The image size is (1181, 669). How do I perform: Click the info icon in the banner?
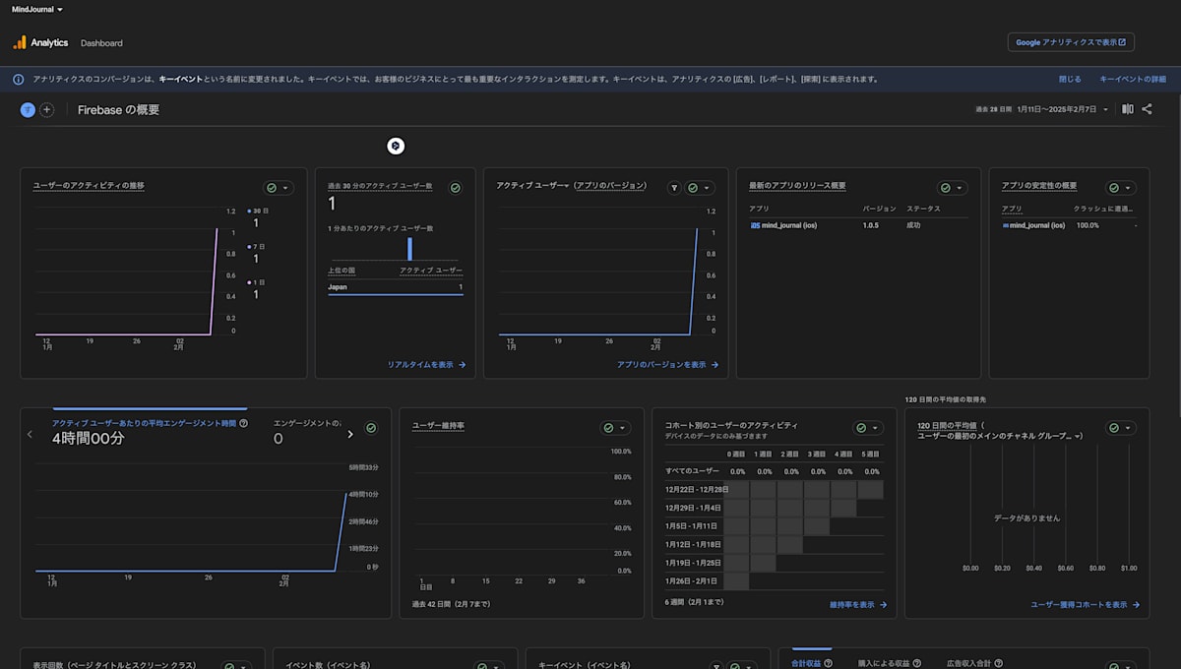click(19, 79)
